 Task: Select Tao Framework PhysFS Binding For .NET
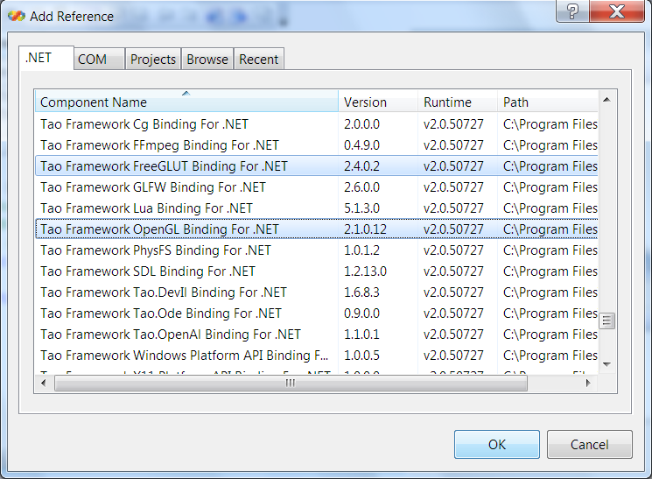317,250
